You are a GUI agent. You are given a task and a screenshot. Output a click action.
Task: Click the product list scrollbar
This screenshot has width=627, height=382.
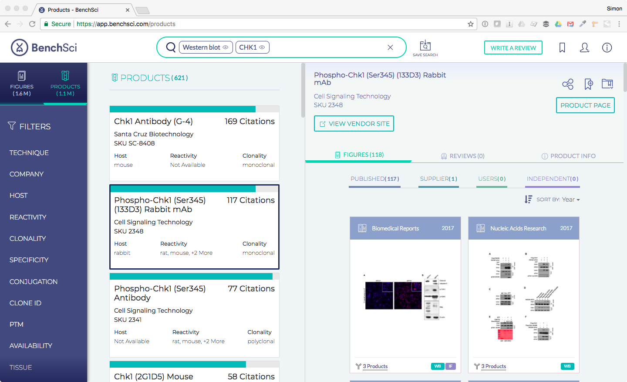coord(303,91)
